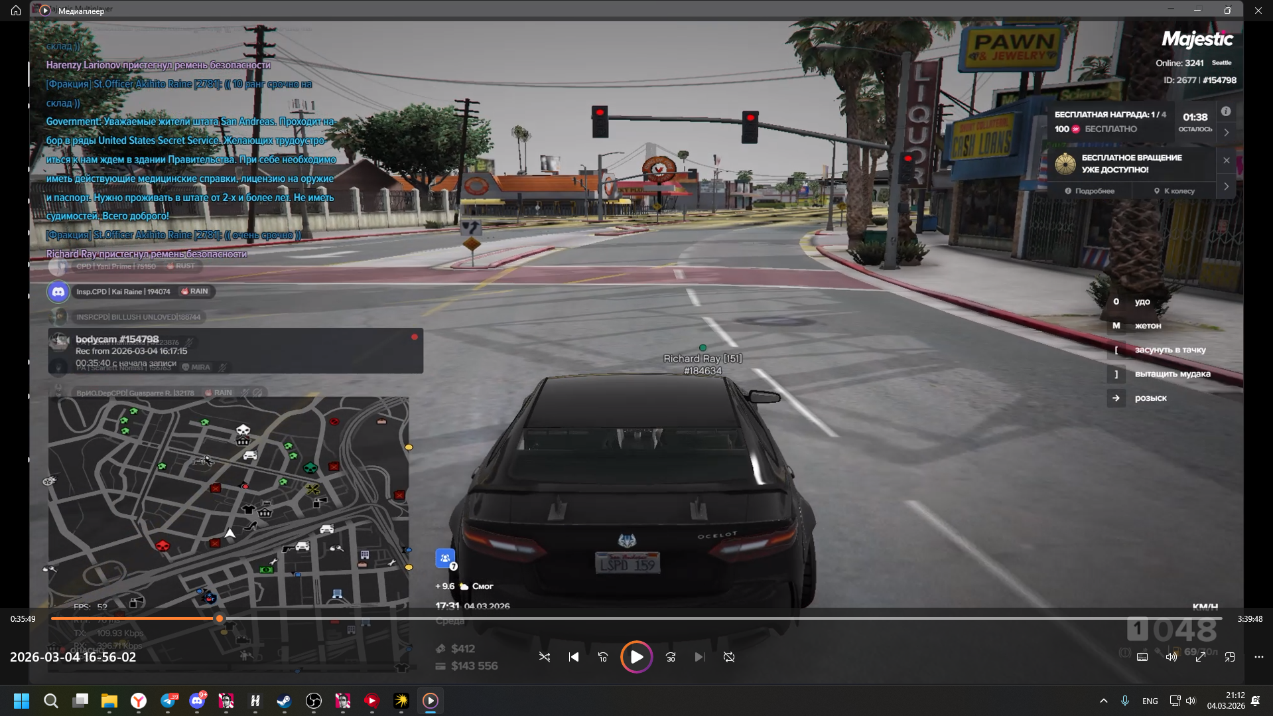Open subtitles and captions options

[1142, 657]
